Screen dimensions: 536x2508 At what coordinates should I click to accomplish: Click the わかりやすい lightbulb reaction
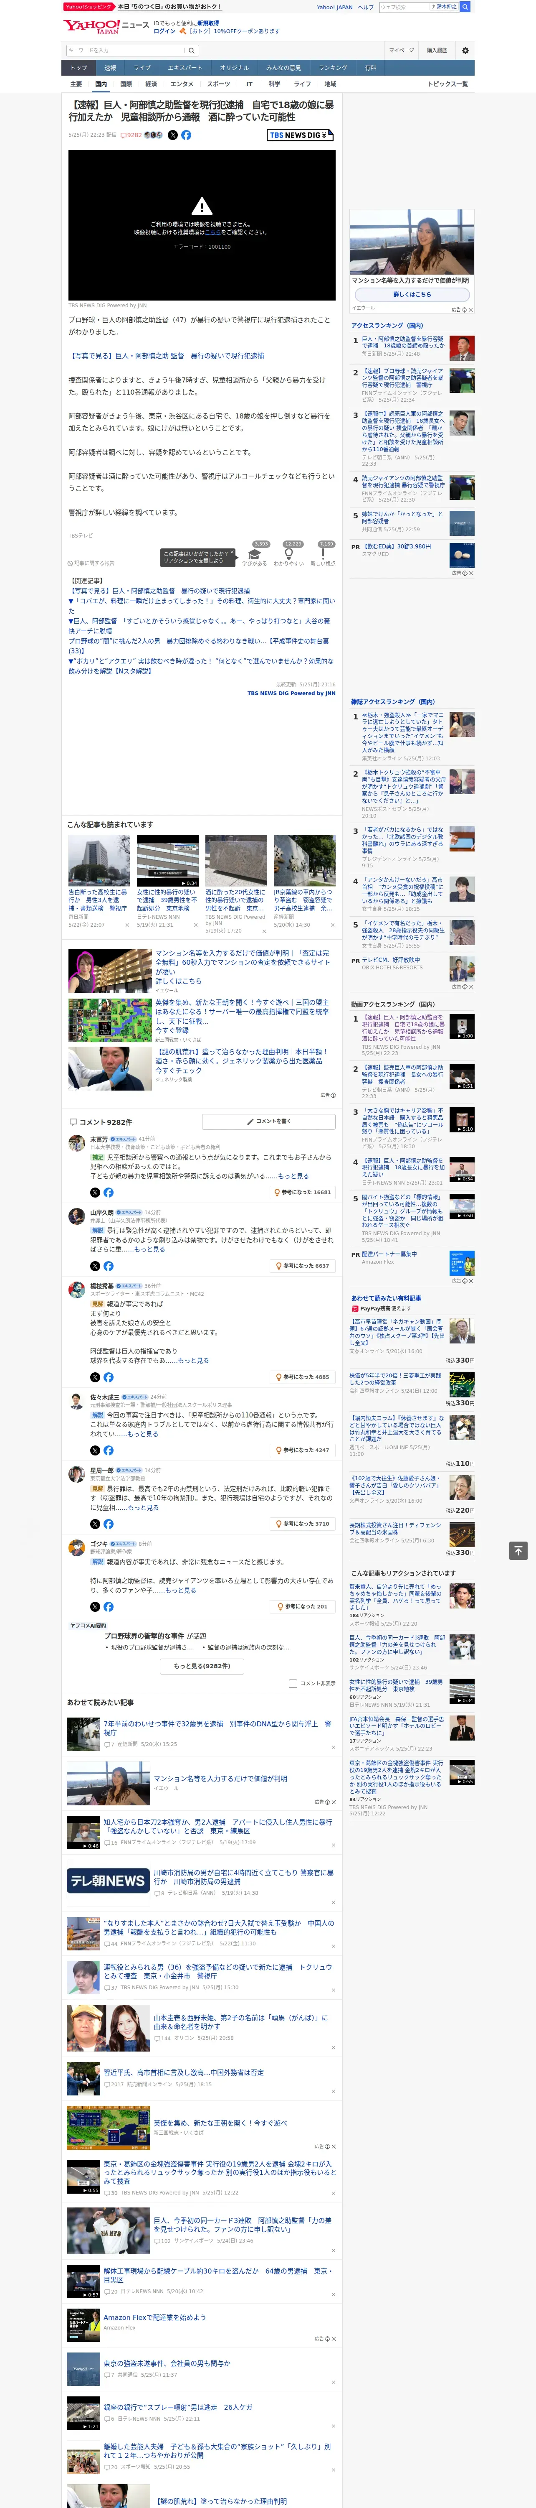[289, 554]
